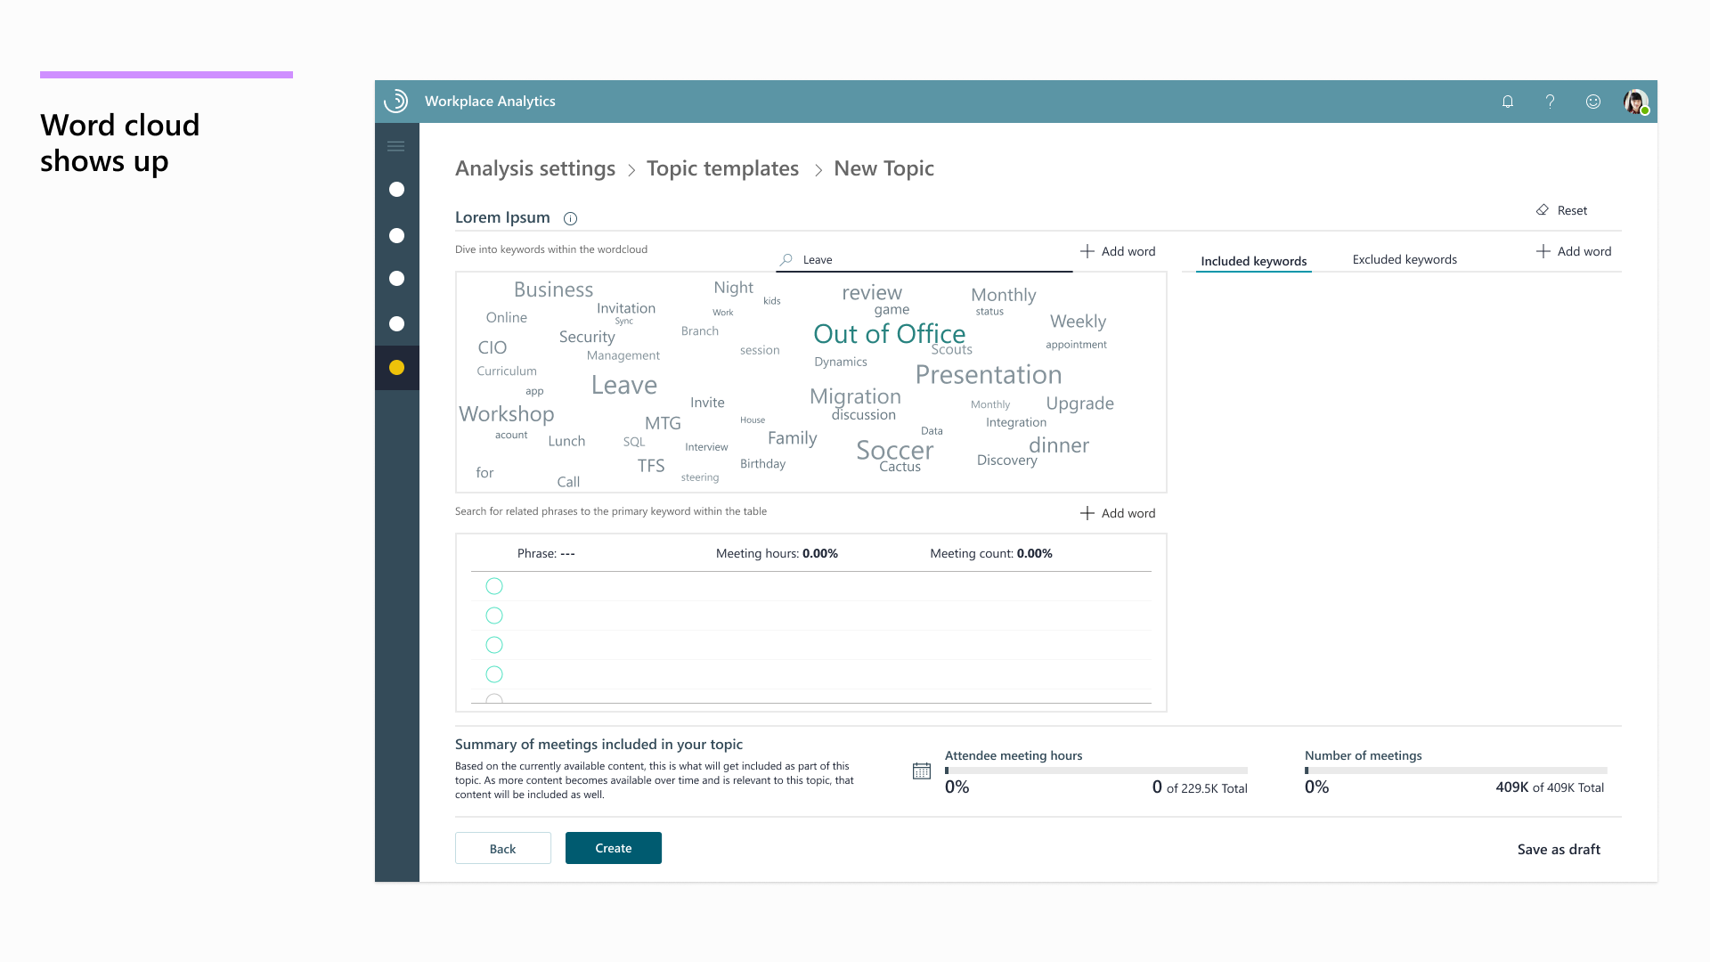Click inside the Leave search field
The image size is (1710, 962).
(x=891, y=259)
